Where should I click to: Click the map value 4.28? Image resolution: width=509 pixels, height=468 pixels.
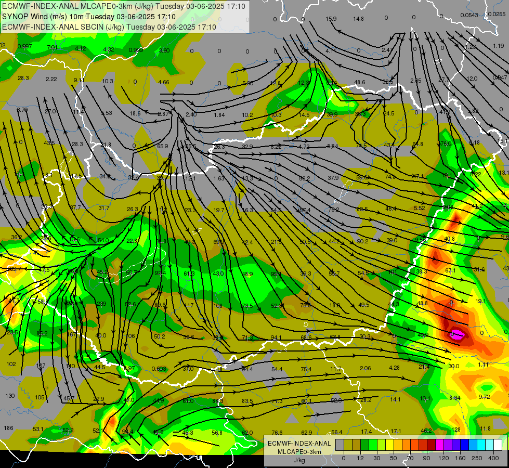[x=394, y=368]
